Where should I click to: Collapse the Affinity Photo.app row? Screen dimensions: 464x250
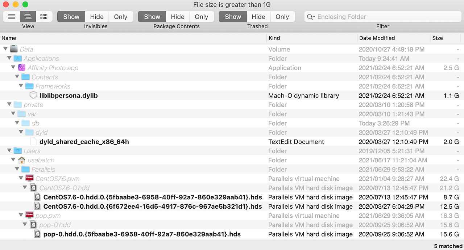(x=13, y=67)
